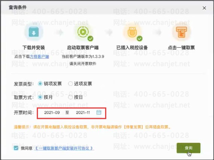The image size is (214, 160).
Task: Click the green 查询 button
Action: 188,148
